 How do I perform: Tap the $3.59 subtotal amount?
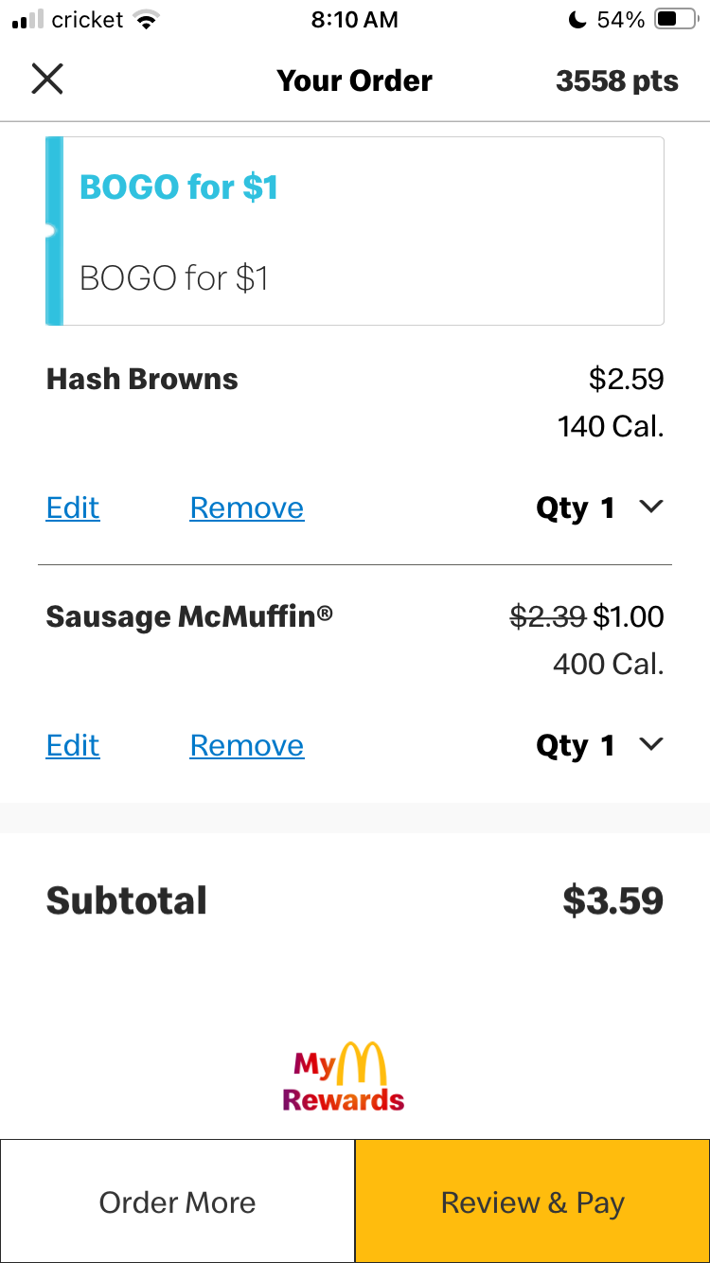612,900
